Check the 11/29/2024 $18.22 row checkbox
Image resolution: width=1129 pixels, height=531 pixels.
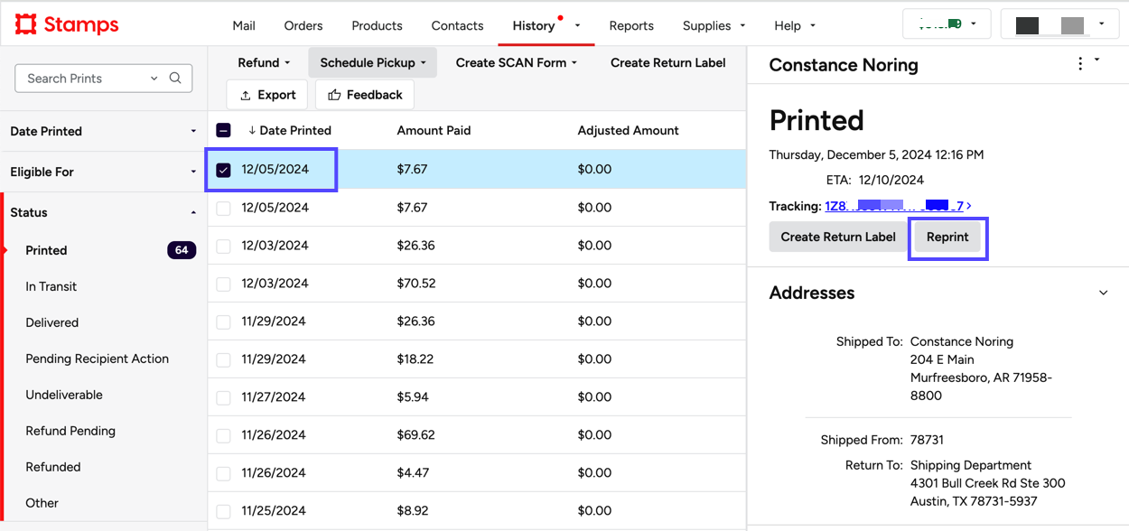(x=224, y=359)
